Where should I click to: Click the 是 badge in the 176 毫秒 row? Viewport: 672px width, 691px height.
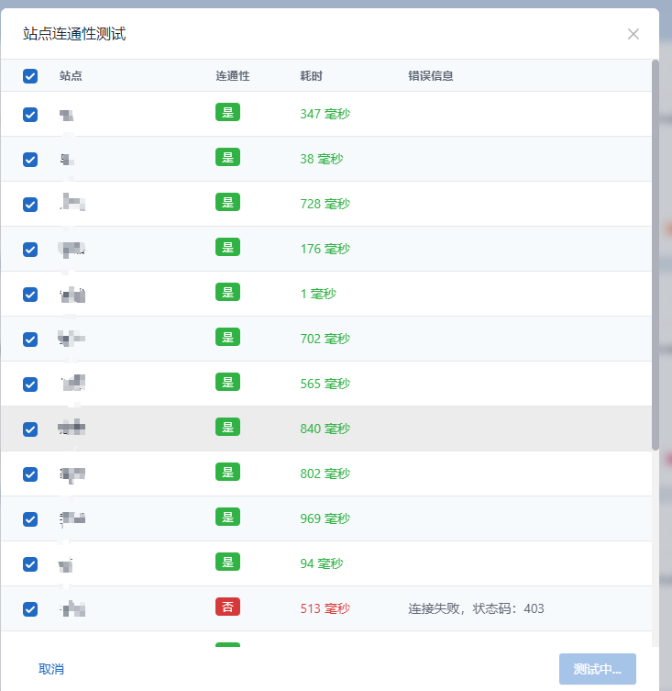[227, 247]
